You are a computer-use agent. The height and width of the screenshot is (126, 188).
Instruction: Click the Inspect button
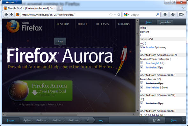[x=11, y=120]
